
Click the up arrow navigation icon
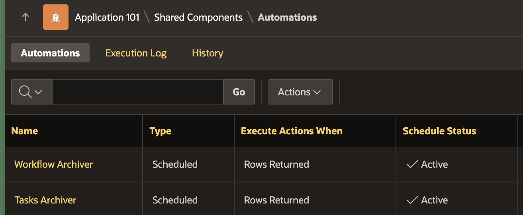pyautogui.click(x=25, y=17)
